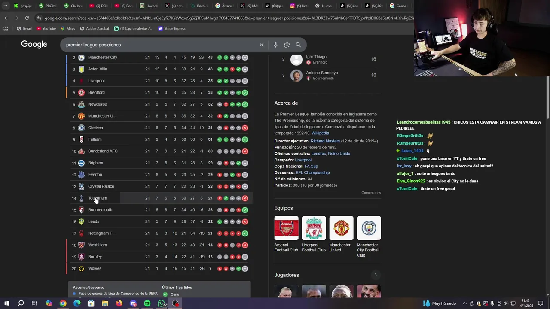Open Windows taskbar search
This screenshot has height=309, width=550.
20,303
